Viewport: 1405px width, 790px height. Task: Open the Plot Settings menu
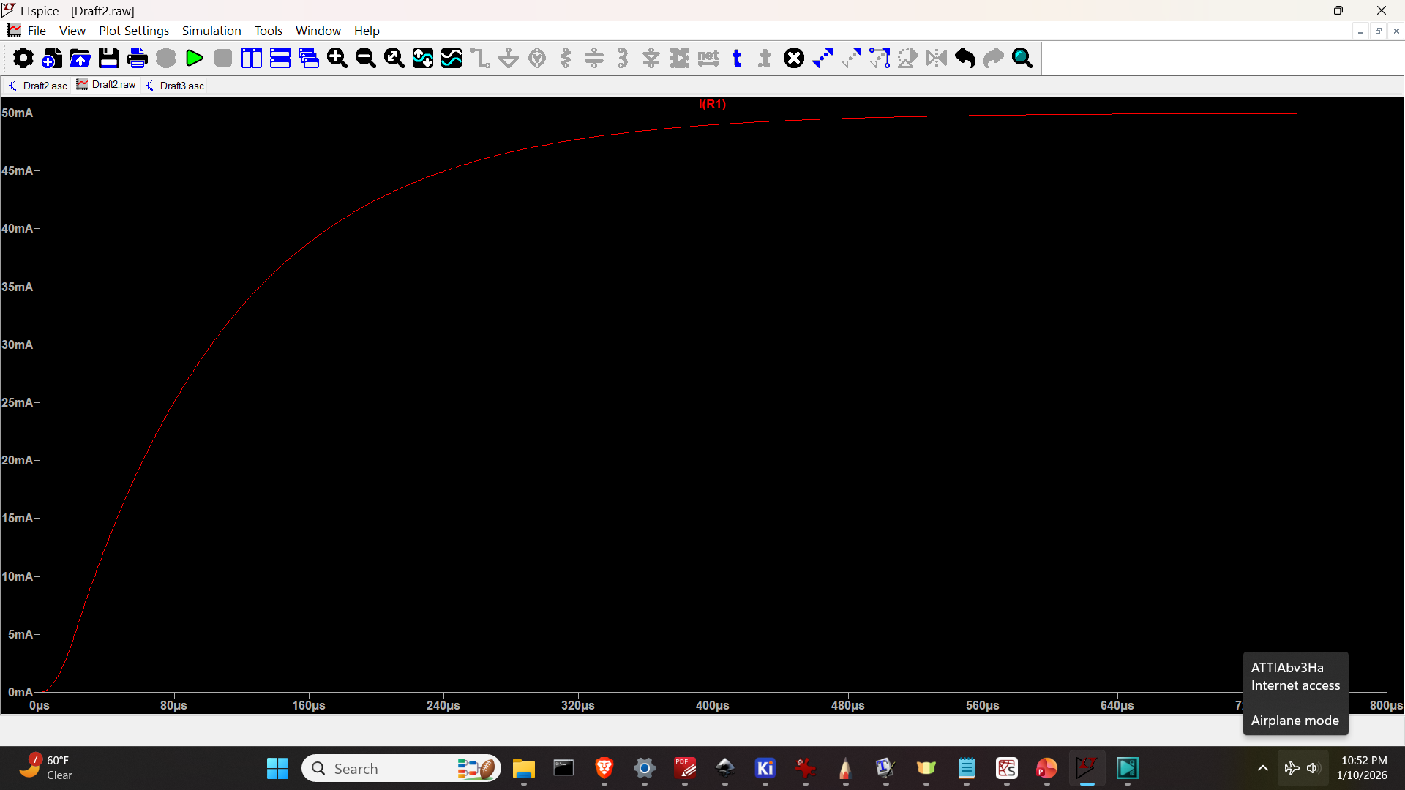[x=134, y=31]
